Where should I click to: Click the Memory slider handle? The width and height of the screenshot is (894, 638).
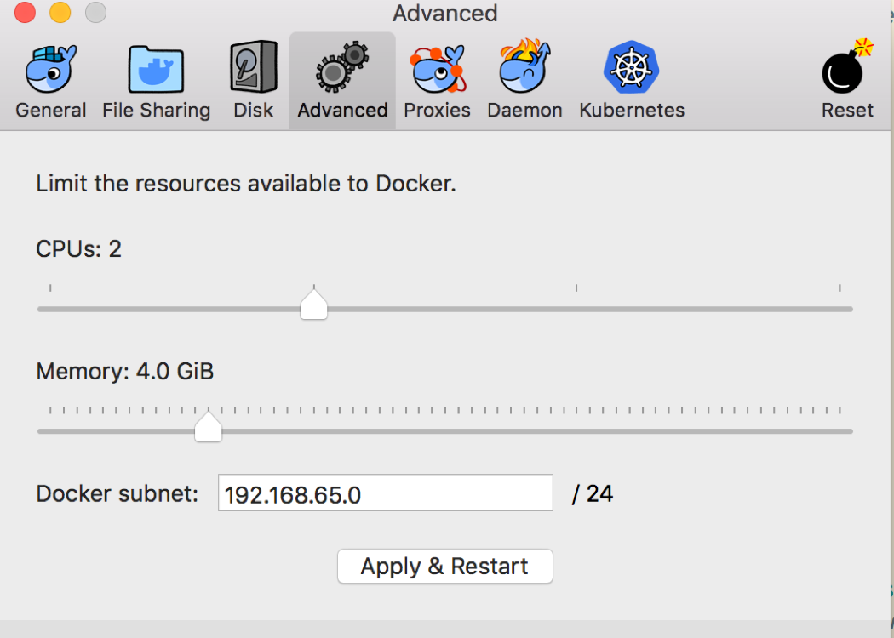click(x=208, y=427)
